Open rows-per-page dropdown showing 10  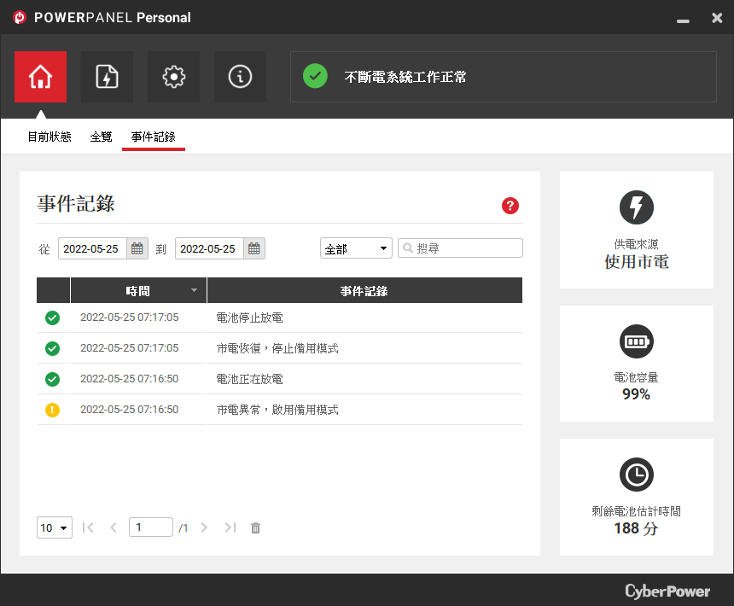pyautogui.click(x=55, y=527)
